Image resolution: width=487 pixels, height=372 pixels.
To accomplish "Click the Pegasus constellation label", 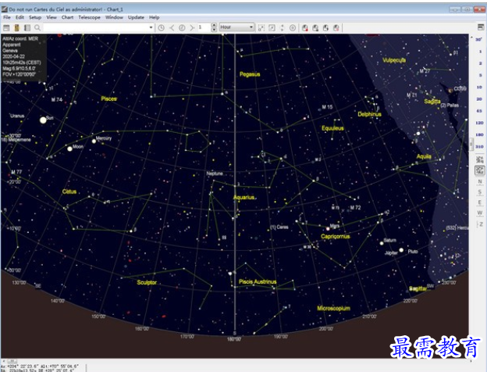I will (250, 74).
